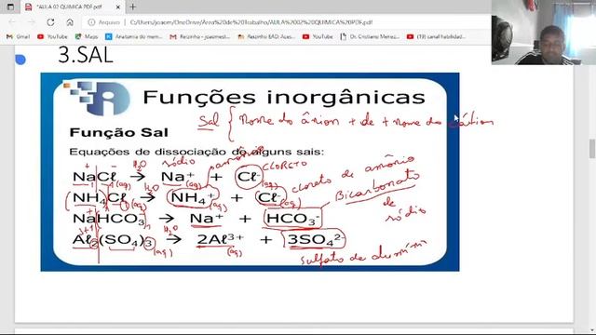This screenshot has height=335, width=596.
Task: Click the Funções inorgânicas slide image
Action: click(250, 171)
